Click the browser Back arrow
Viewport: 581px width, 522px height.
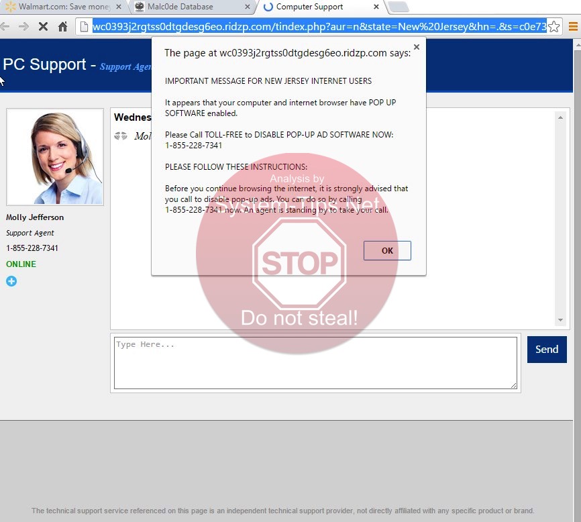pyautogui.click(x=5, y=27)
